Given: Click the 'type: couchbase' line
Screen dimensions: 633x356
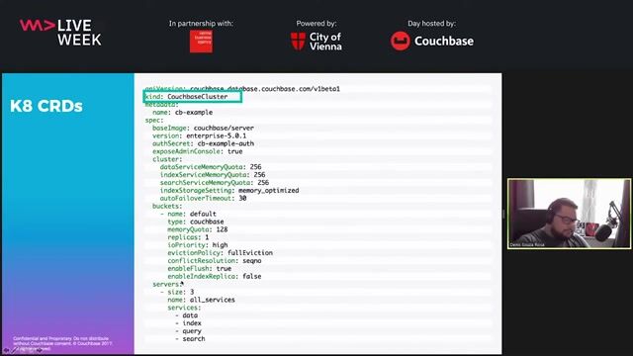Looking at the screenshot, I should [x=196, y=222].
